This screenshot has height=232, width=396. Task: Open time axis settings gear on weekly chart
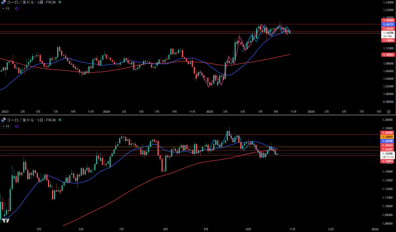coord(388,111)
